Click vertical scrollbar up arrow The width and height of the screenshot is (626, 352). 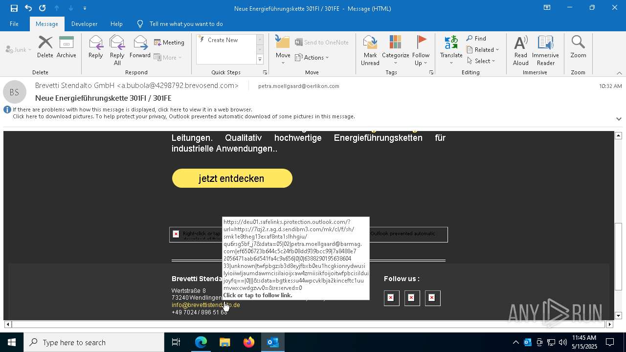[x=618, y=135]
